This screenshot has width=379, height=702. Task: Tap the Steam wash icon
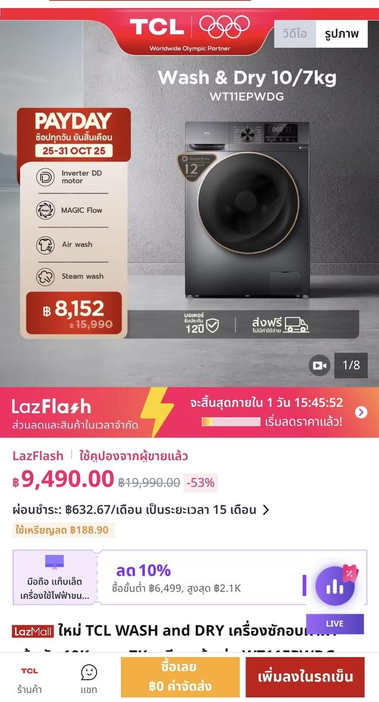pos(45,277)
